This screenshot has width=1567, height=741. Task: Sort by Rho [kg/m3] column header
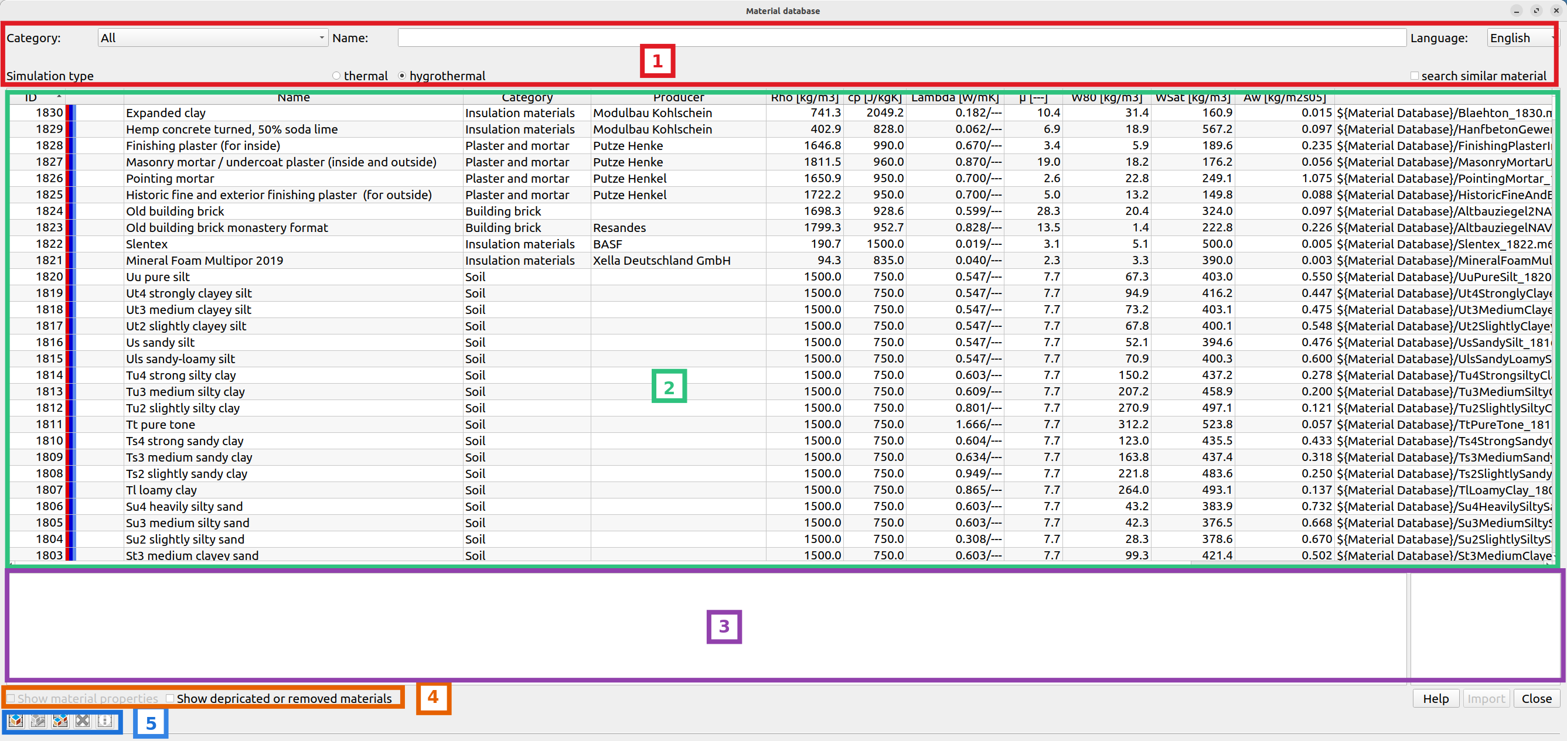pos(804,98)
